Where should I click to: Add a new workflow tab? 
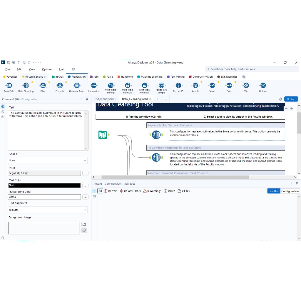[x=158, y=99]
